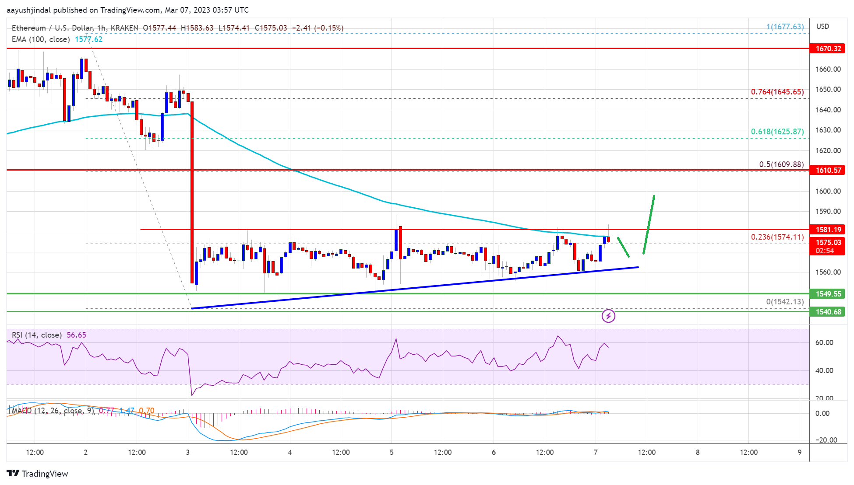Click the KRAKEN exchange label

pos(127,28)
